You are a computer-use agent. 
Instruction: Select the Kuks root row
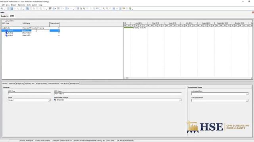coord(31,28)
